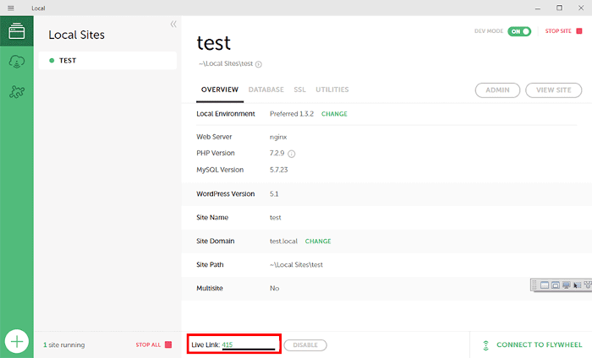Click the info icon beside PHP Version 7.2.9
The height and width of the screenshot is (358, 592).
coord(292,154)
